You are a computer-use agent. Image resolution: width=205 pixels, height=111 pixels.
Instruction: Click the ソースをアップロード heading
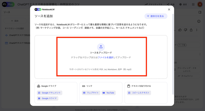(x=101, y=53)
